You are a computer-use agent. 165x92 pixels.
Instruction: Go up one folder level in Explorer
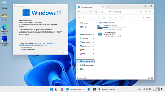pyautogui.click(x=90, y=12)
